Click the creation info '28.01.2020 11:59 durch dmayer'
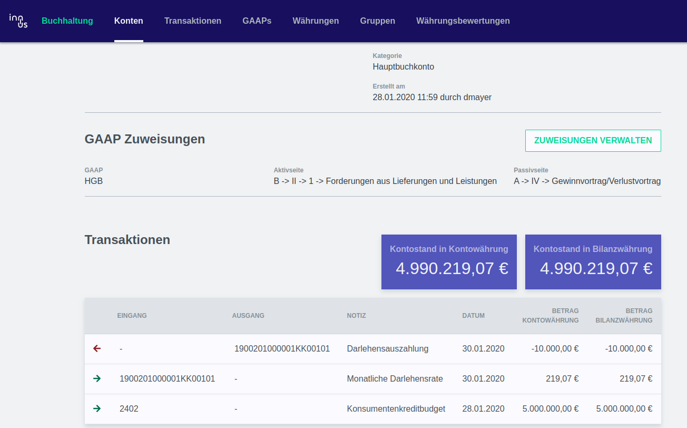The height and width of the screenshot is (428, 687). (432, 98)
